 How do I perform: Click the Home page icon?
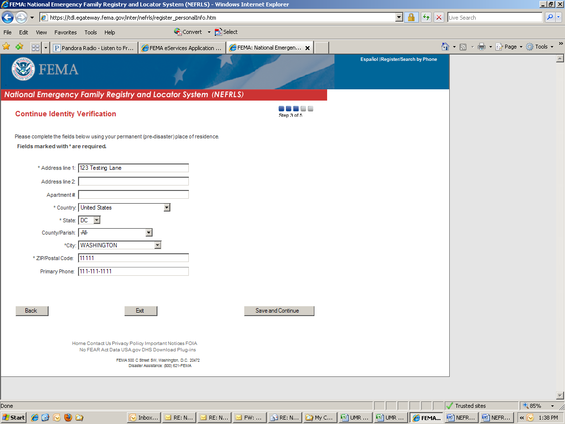pos(445,47)
